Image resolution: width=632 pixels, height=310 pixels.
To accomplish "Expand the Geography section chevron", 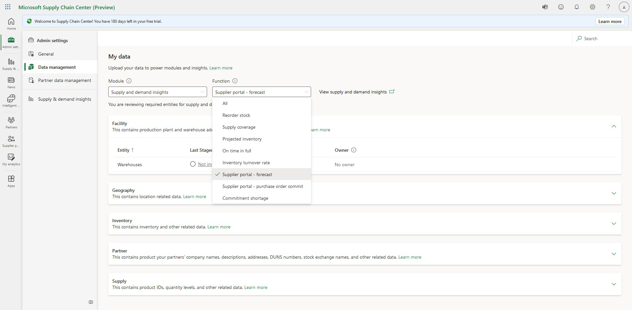I will click(614, 193).
